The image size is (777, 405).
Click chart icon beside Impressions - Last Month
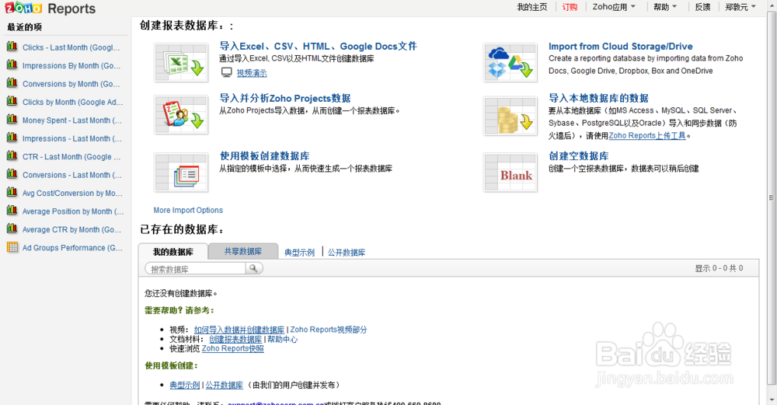[12, 138]
